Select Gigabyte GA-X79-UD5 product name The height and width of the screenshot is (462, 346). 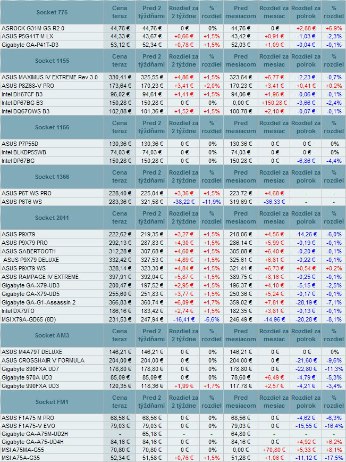pos(31,294)
